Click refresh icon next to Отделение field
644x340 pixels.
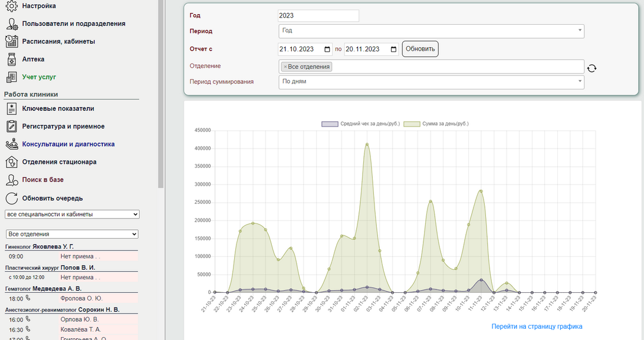(x=592, y=68)
